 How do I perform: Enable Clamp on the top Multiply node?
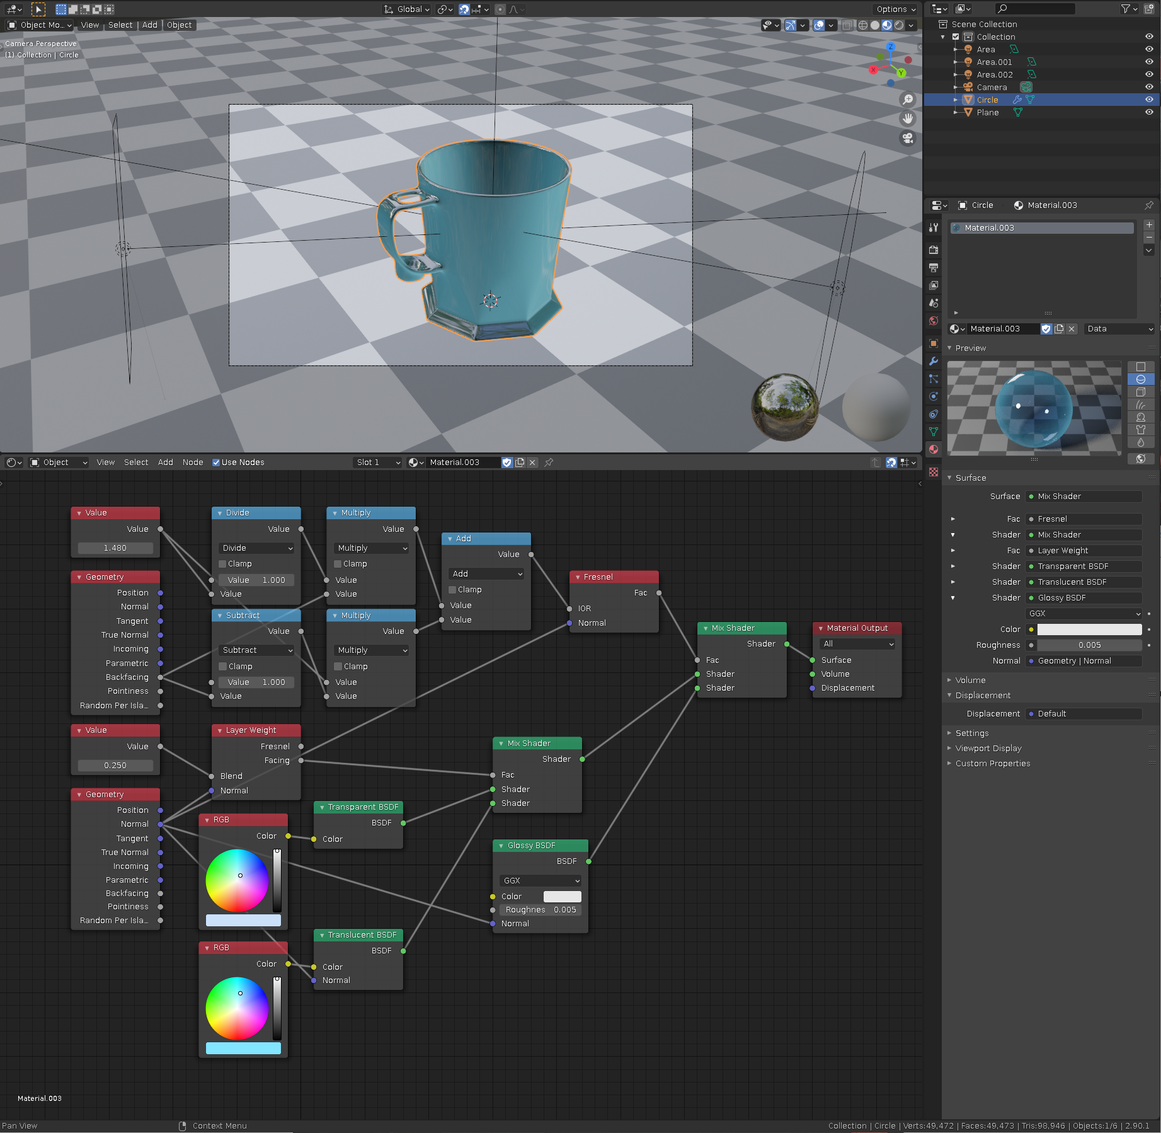[338, 564]
